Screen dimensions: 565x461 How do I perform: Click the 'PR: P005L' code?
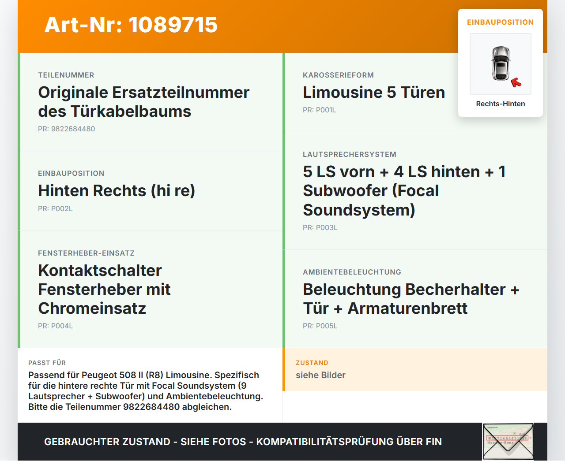[x=320, y=326]
